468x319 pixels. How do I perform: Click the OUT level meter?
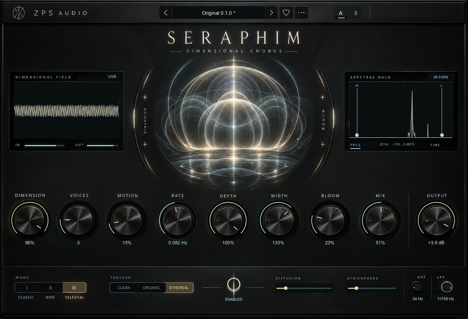pos(103,145)
